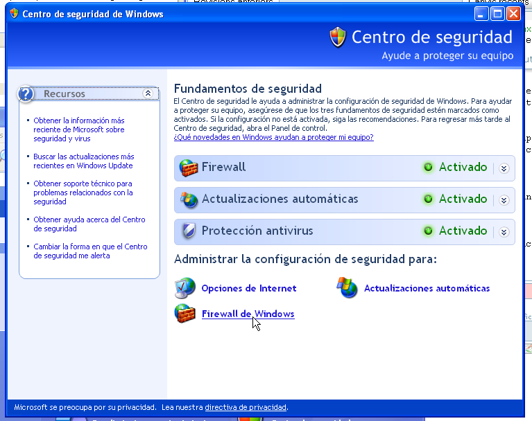The height and width of the screenshot is (421, 532).
Task: Open Actualizaciones automáticas settings link
Action: pyautogui.click(x=427, y=288)
